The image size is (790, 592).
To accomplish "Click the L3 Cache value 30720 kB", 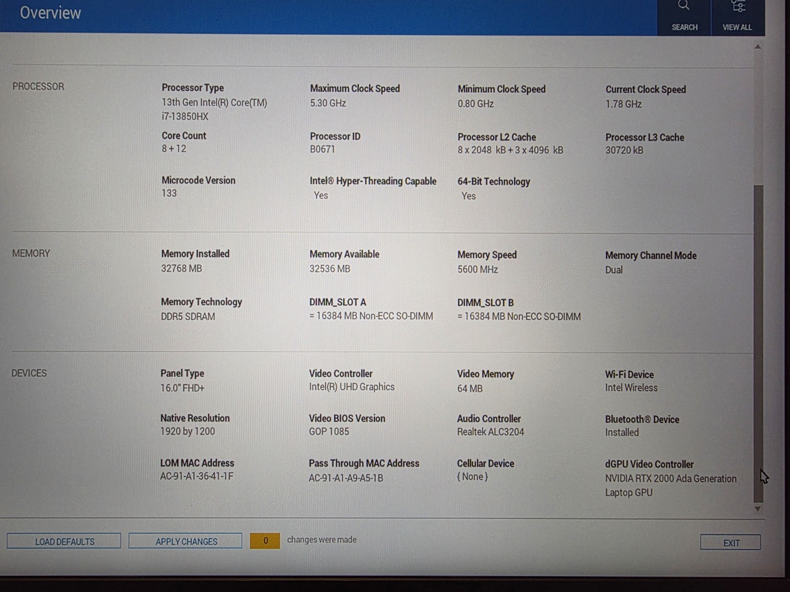I will [624, 150].
